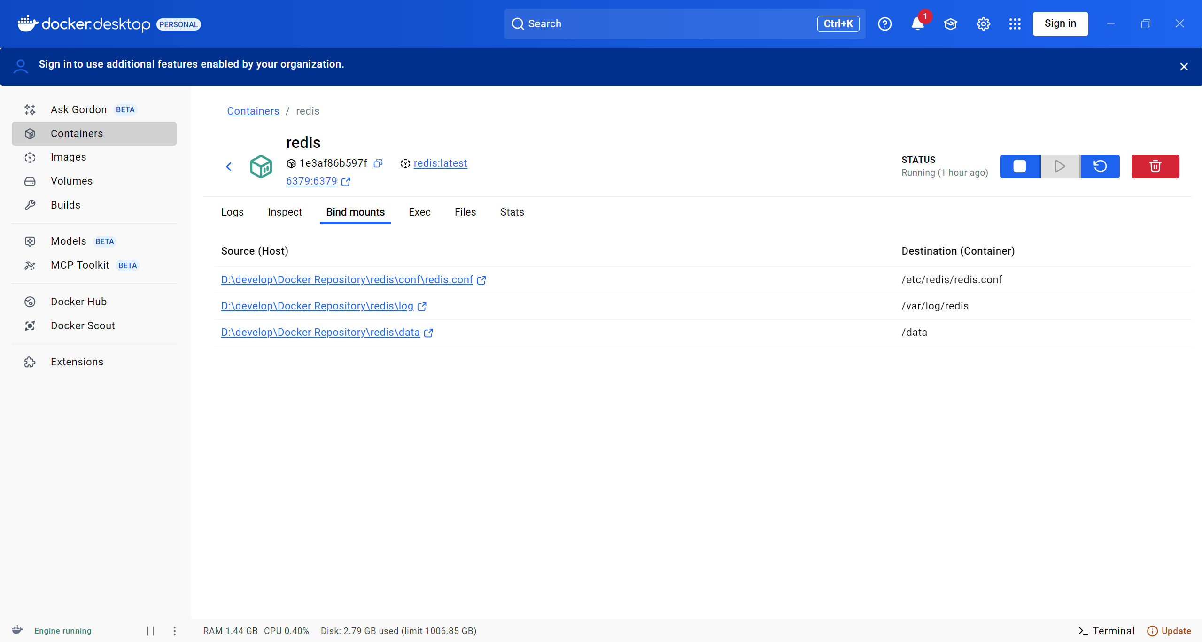The image size is (1202, 642).
Task: Click the Running (1 hour ago) status text
Action: (x=945, y=173)
